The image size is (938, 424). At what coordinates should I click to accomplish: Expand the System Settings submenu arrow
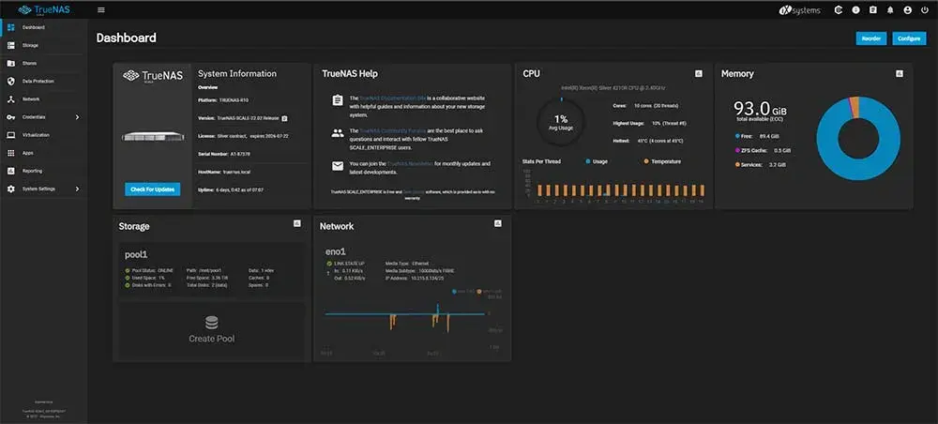tap(77, 189)
